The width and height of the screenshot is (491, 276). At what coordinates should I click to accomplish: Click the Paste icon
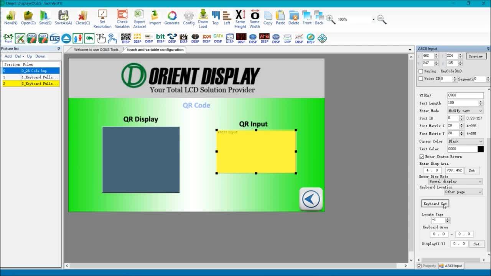click(x=280, y=18)
